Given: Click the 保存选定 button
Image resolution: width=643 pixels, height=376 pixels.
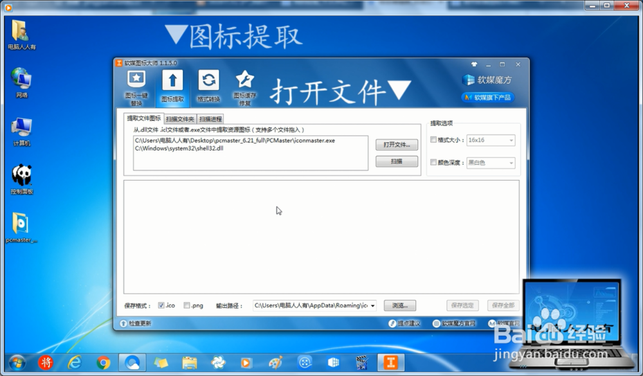Looking at the screenshot, I should pos(462,305).
